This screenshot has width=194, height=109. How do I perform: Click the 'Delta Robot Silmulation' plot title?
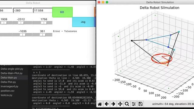pyautogui.click(x=159, y=8)
